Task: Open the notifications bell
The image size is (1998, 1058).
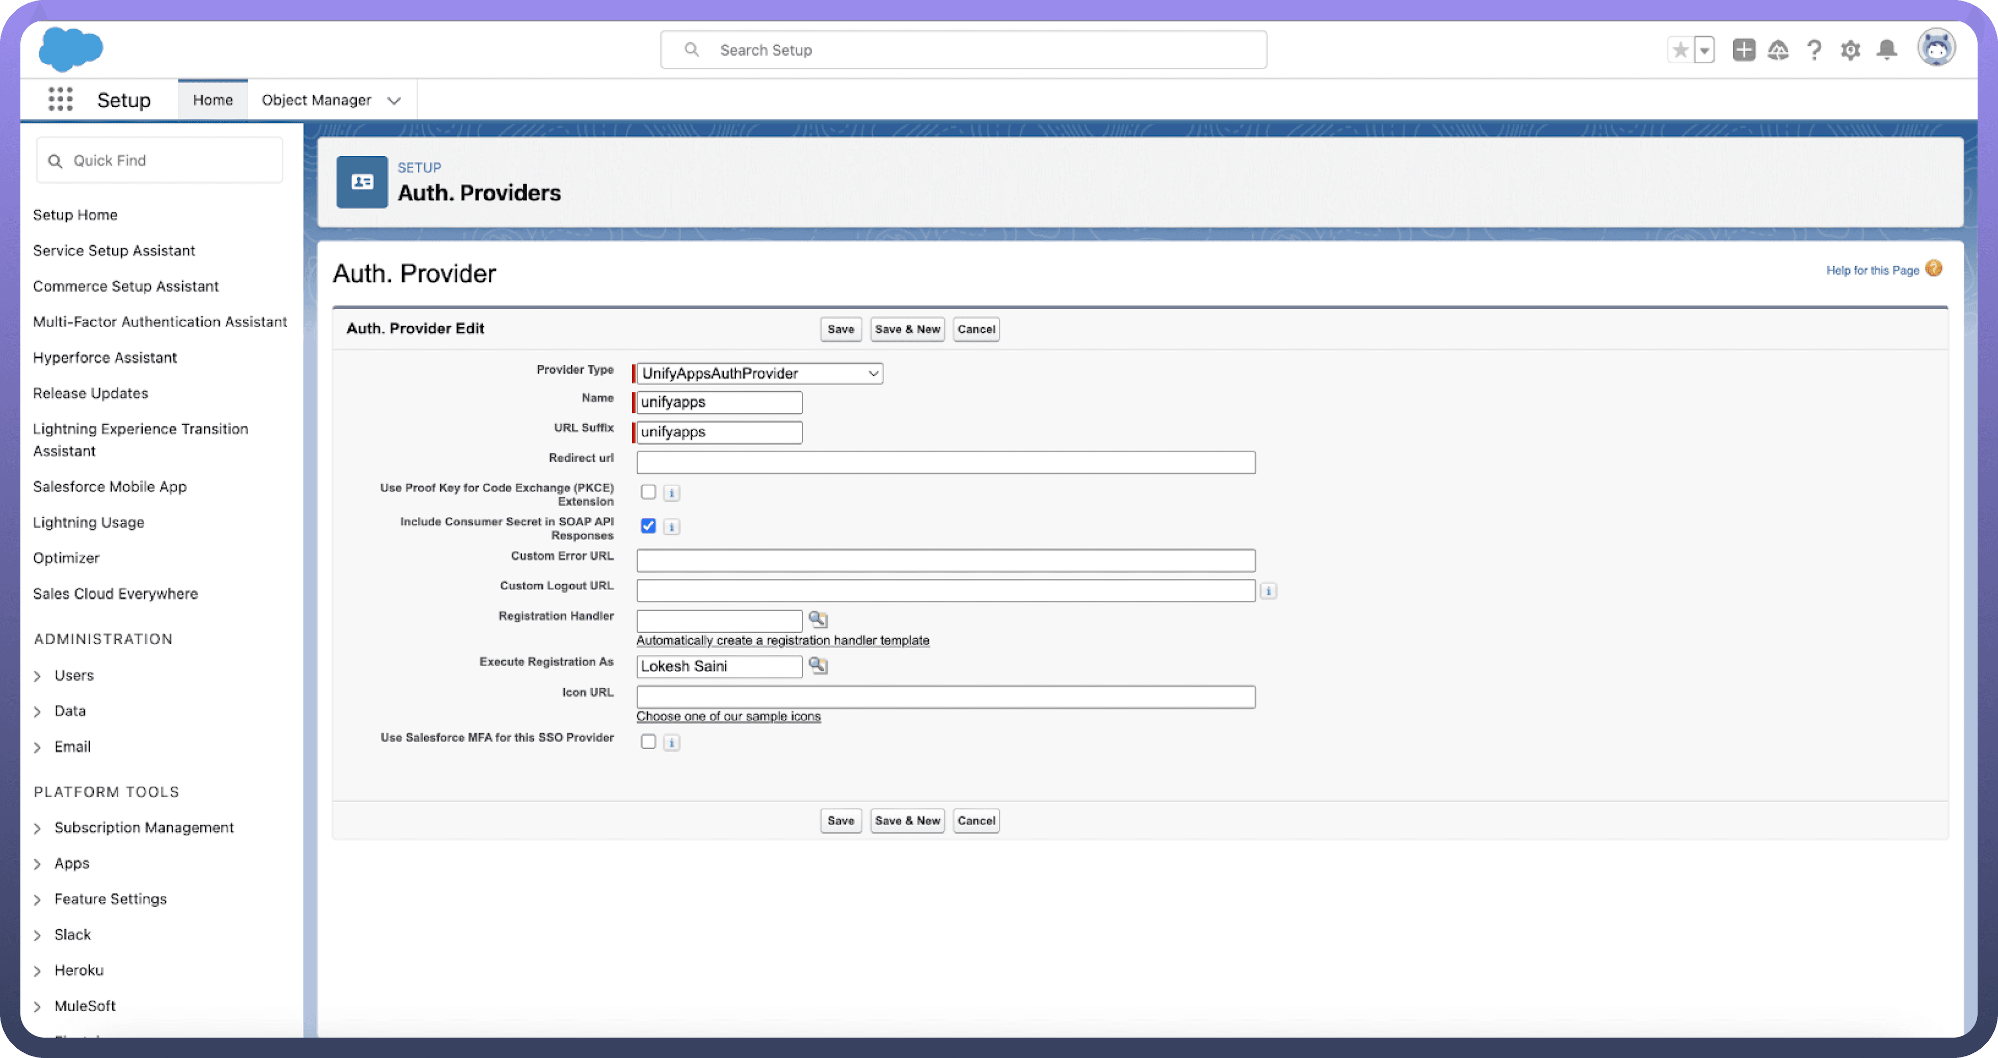Action: click(1887, 50)
